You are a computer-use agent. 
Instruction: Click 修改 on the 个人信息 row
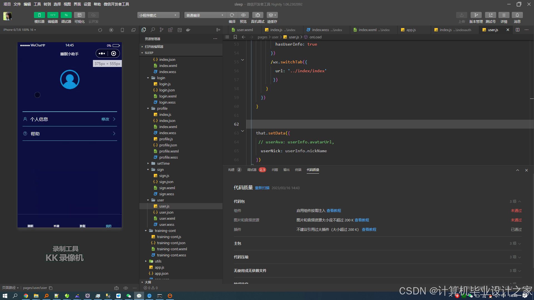105,119
